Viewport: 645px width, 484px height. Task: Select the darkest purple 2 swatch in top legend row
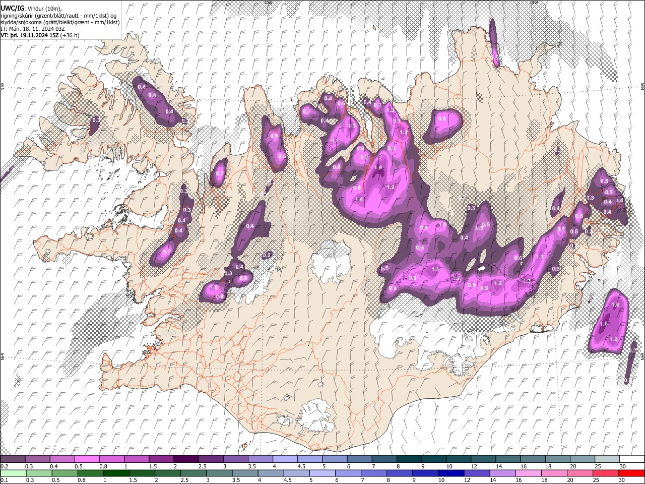tap(186, 459)
